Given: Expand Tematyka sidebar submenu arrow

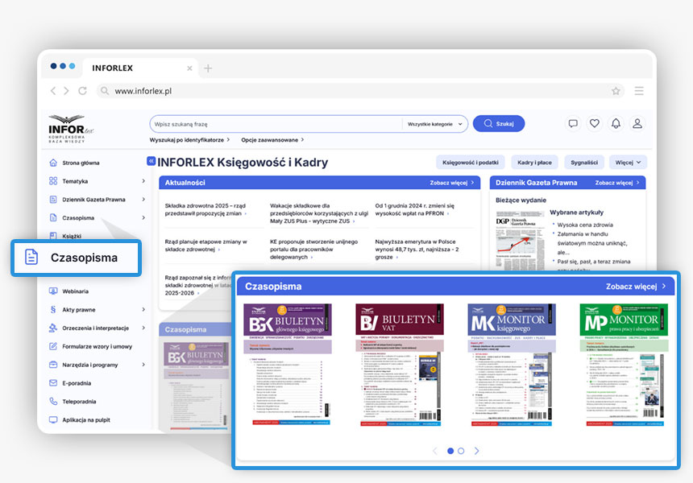Looking at the screenshot, I should pos(143,181).
